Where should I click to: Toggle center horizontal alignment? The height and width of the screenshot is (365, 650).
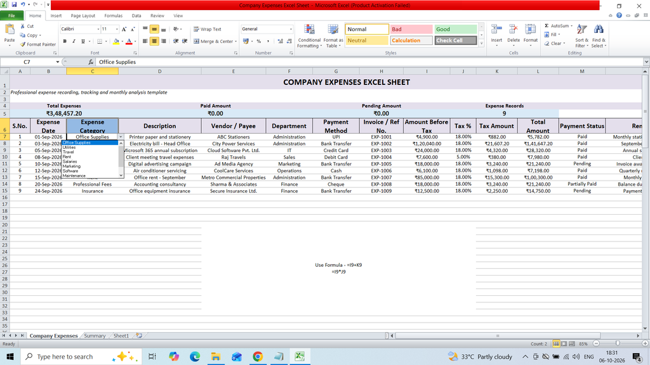point(154,41)
